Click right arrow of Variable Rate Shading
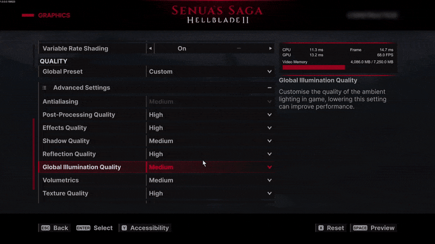435x244 pixels. pyautogui.click(x=270, y=49)
